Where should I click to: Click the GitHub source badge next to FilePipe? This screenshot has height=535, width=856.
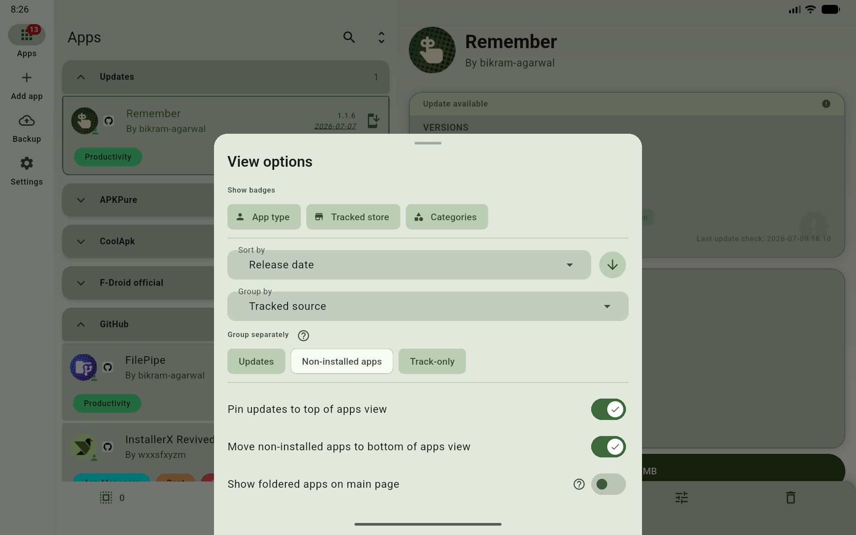click(107, 367)
